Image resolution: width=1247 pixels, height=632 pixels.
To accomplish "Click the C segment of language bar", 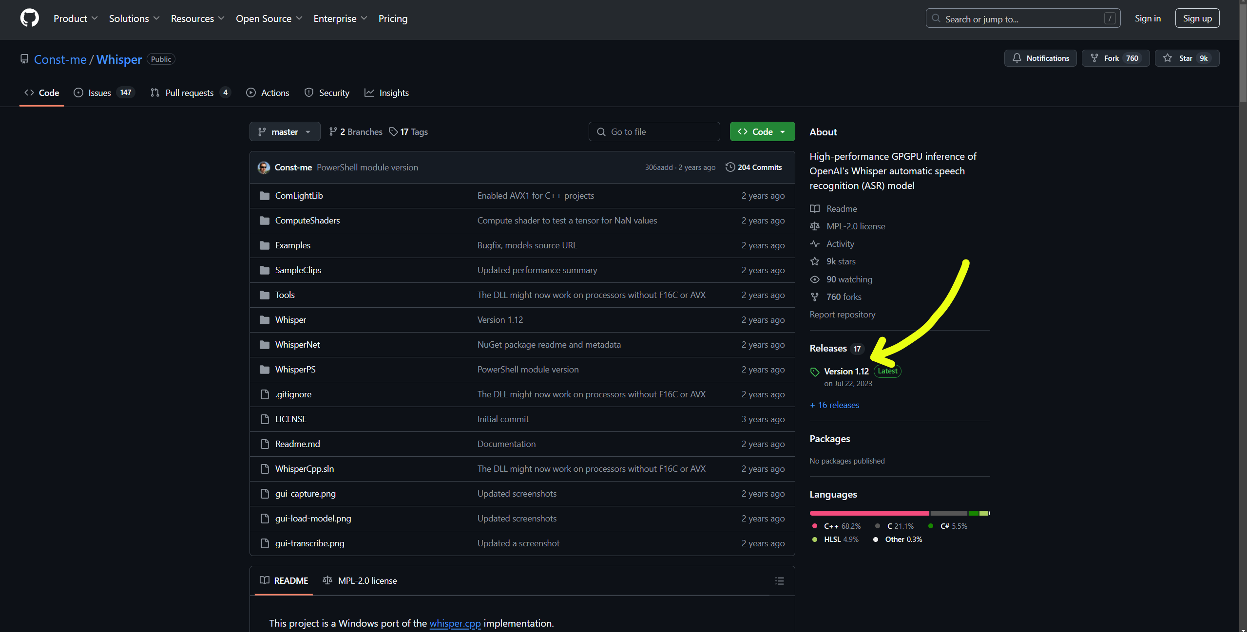I will (x=949, y=513).
